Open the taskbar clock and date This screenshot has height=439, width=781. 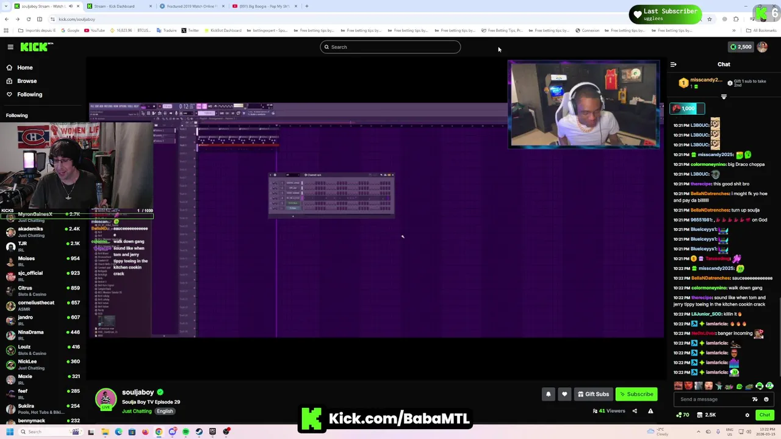click(x=767, y=432)
